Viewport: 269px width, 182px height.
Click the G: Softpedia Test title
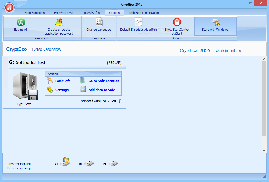(27, 62)
